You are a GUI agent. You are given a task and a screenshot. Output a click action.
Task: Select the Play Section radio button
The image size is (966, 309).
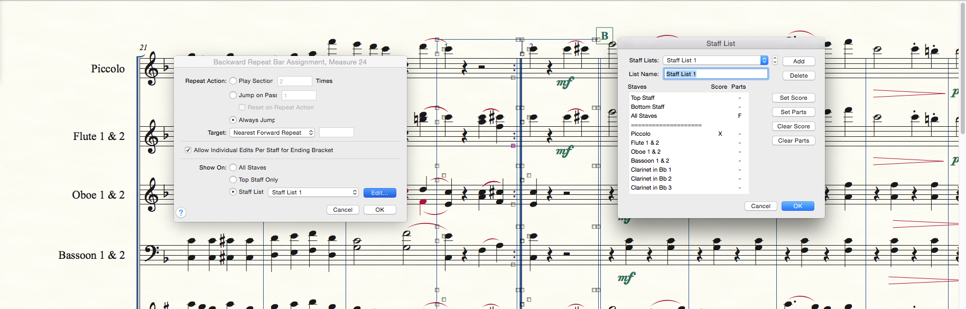coord(233,81)
